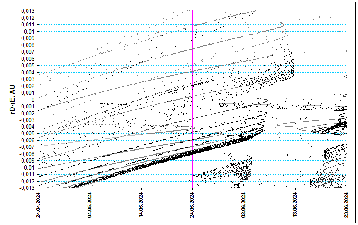Select the 0,004 y-axis label

coord(28,72)
